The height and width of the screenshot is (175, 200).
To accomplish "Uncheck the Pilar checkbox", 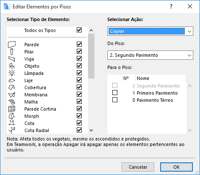I will [79, 51].
